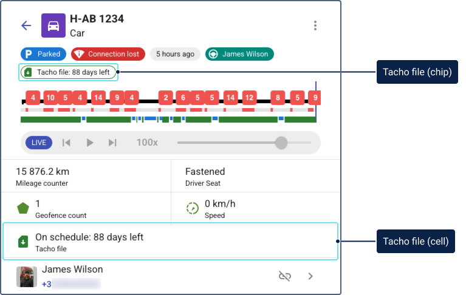Screen dimensions: 466x295
Task: Select the timeline marker numbered 8
Action: [278, 98]
